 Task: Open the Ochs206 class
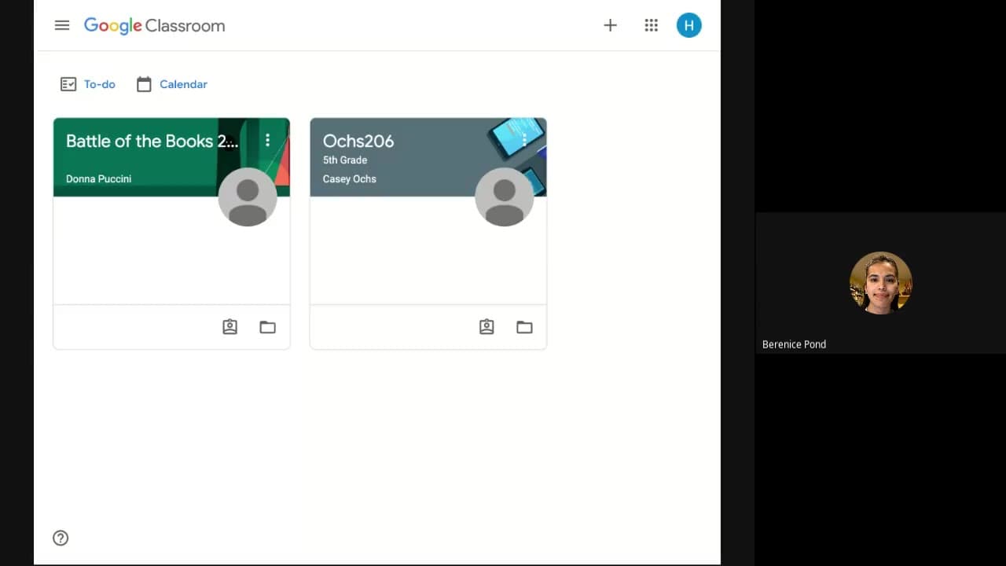[358, 141]
